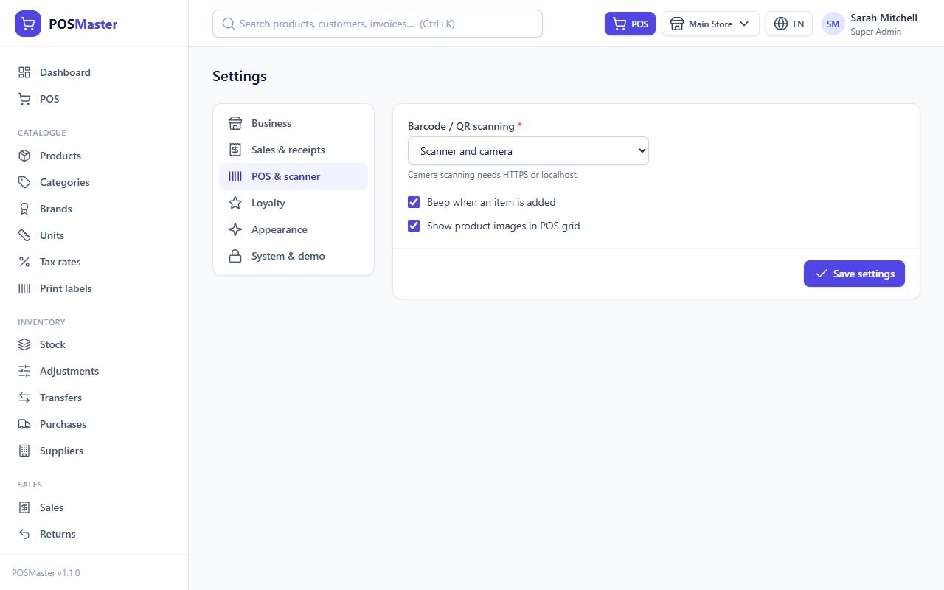Click the Save settings button
Screen dimensions: 944x590
854,274
